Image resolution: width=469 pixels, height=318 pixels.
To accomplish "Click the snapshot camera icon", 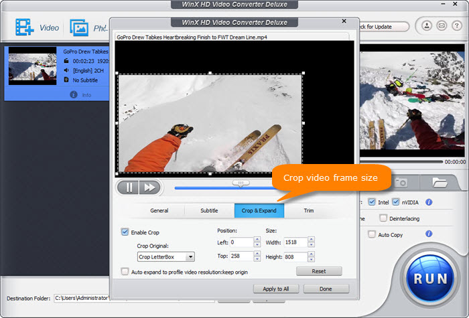I will pyautogui.click(x=401, y=182).
